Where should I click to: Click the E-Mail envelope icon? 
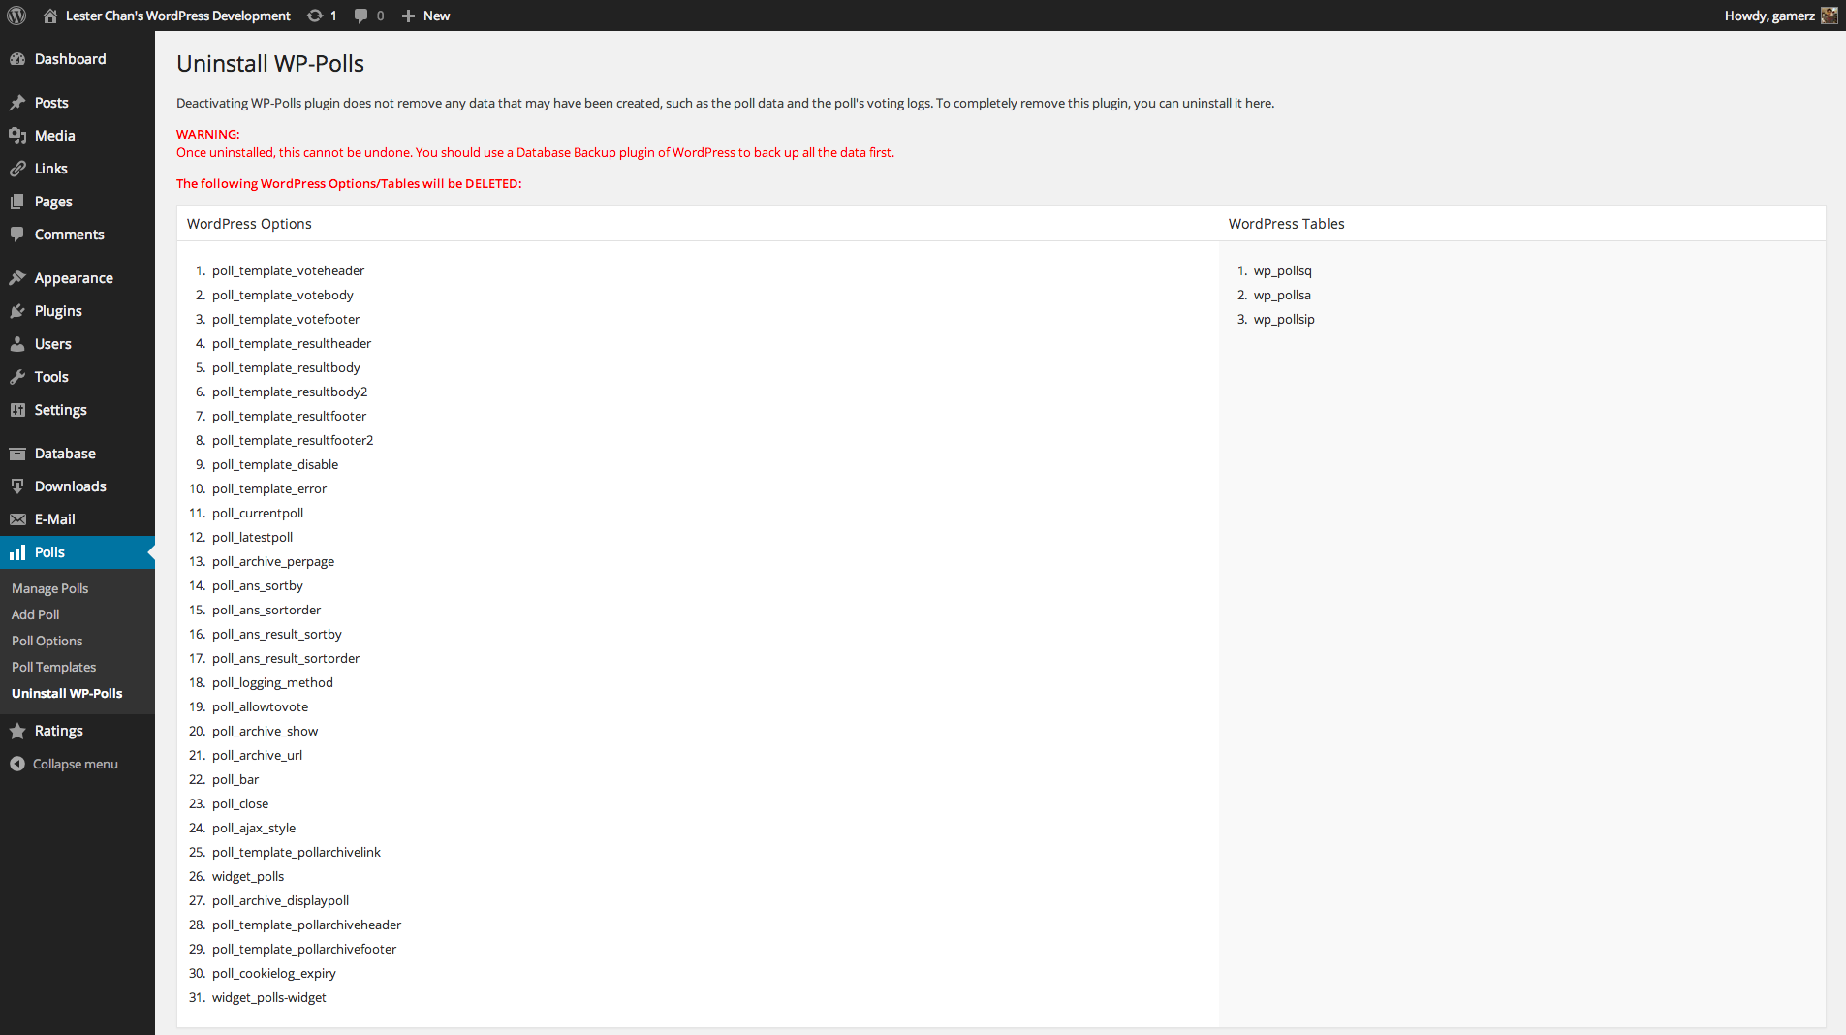coord(17,519)
